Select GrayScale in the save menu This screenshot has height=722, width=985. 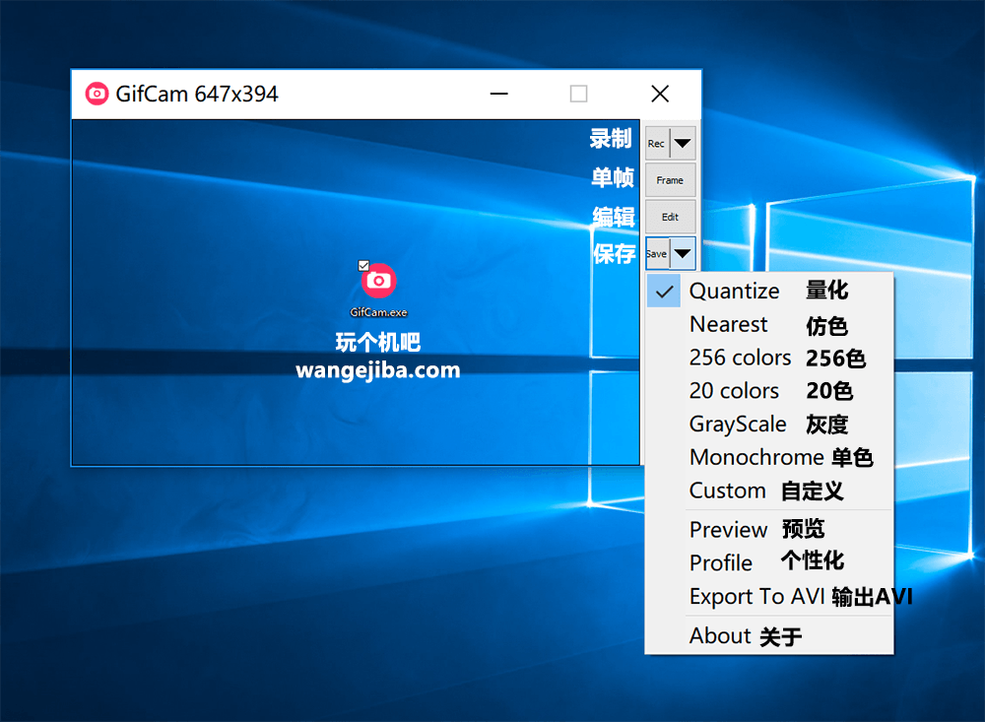738,425
